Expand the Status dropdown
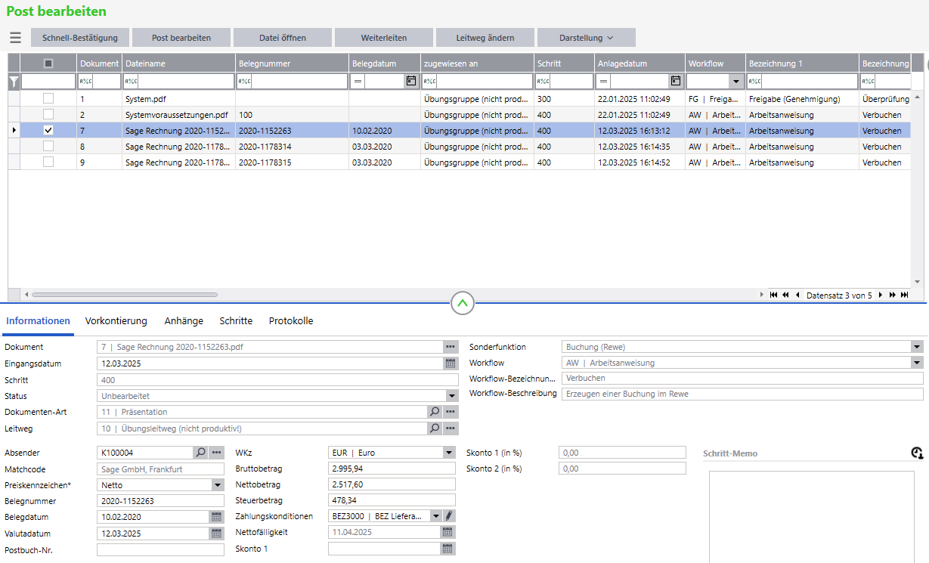The height and width of the screenshot is (563, 929). pyautogui.click(x=452, y=396)
